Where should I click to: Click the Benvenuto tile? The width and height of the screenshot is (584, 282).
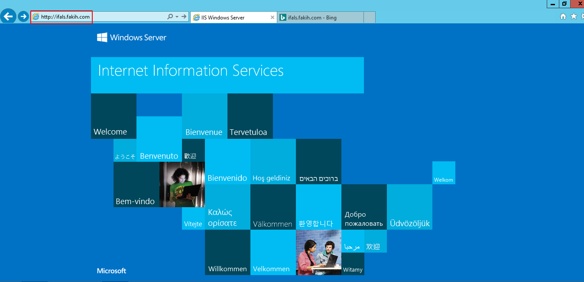(159, 139)
